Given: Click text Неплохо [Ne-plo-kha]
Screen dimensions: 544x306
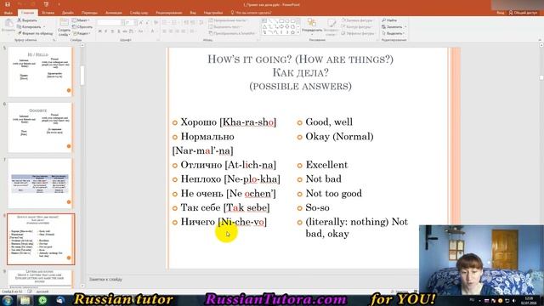Looking at the screenshot, I should pyautogui.click(x=230, y=179).
